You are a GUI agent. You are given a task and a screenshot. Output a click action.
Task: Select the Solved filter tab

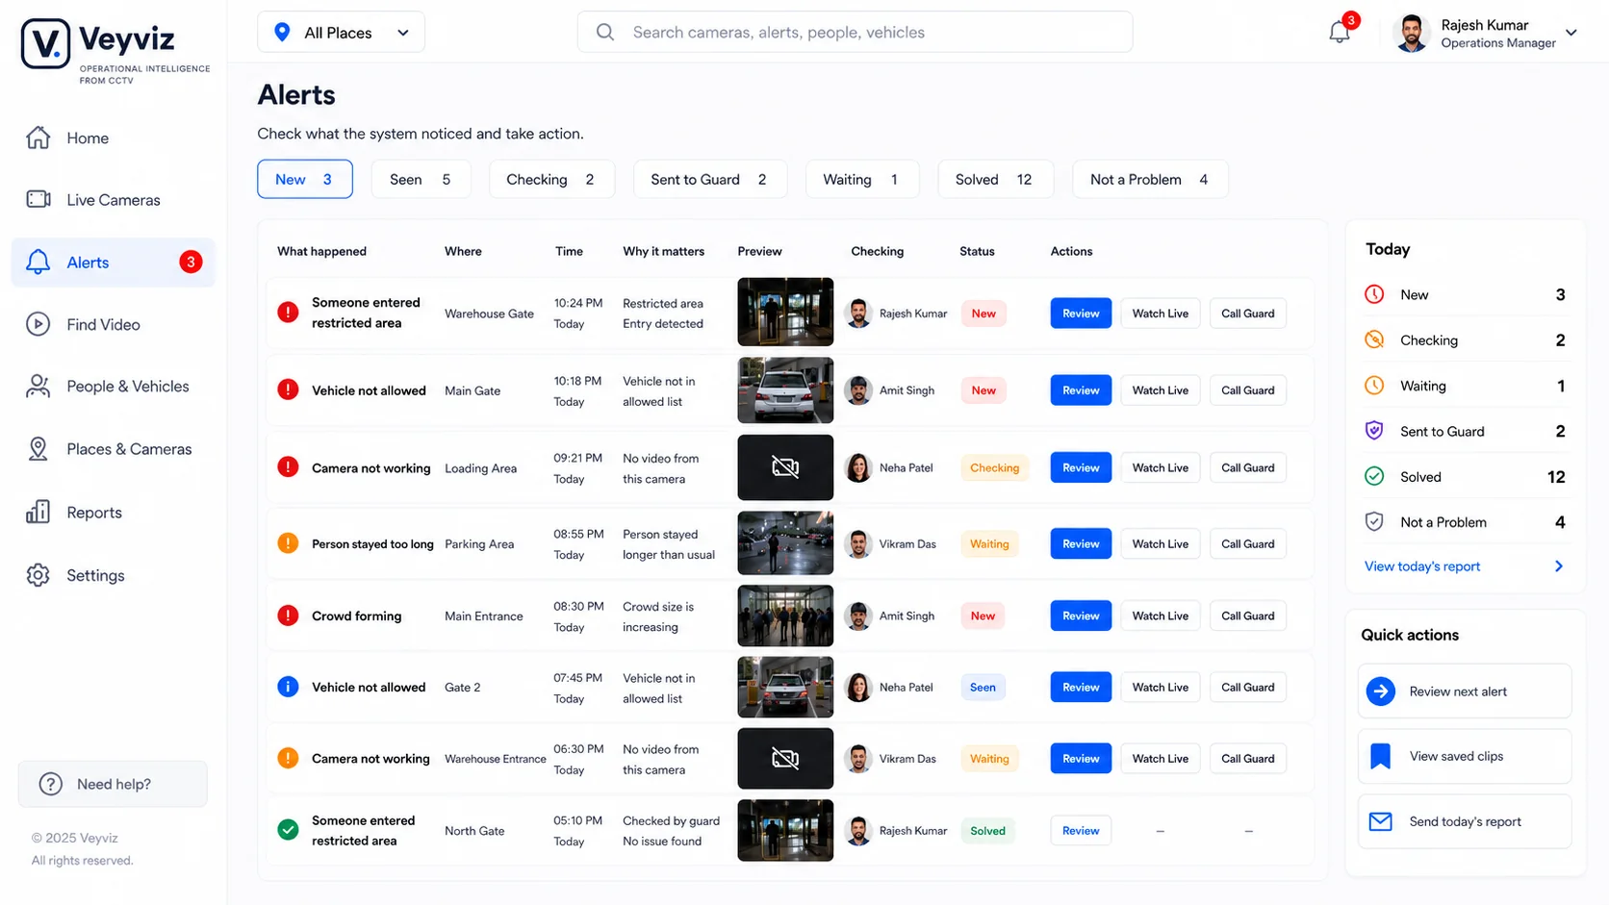[x=995, y=179]
